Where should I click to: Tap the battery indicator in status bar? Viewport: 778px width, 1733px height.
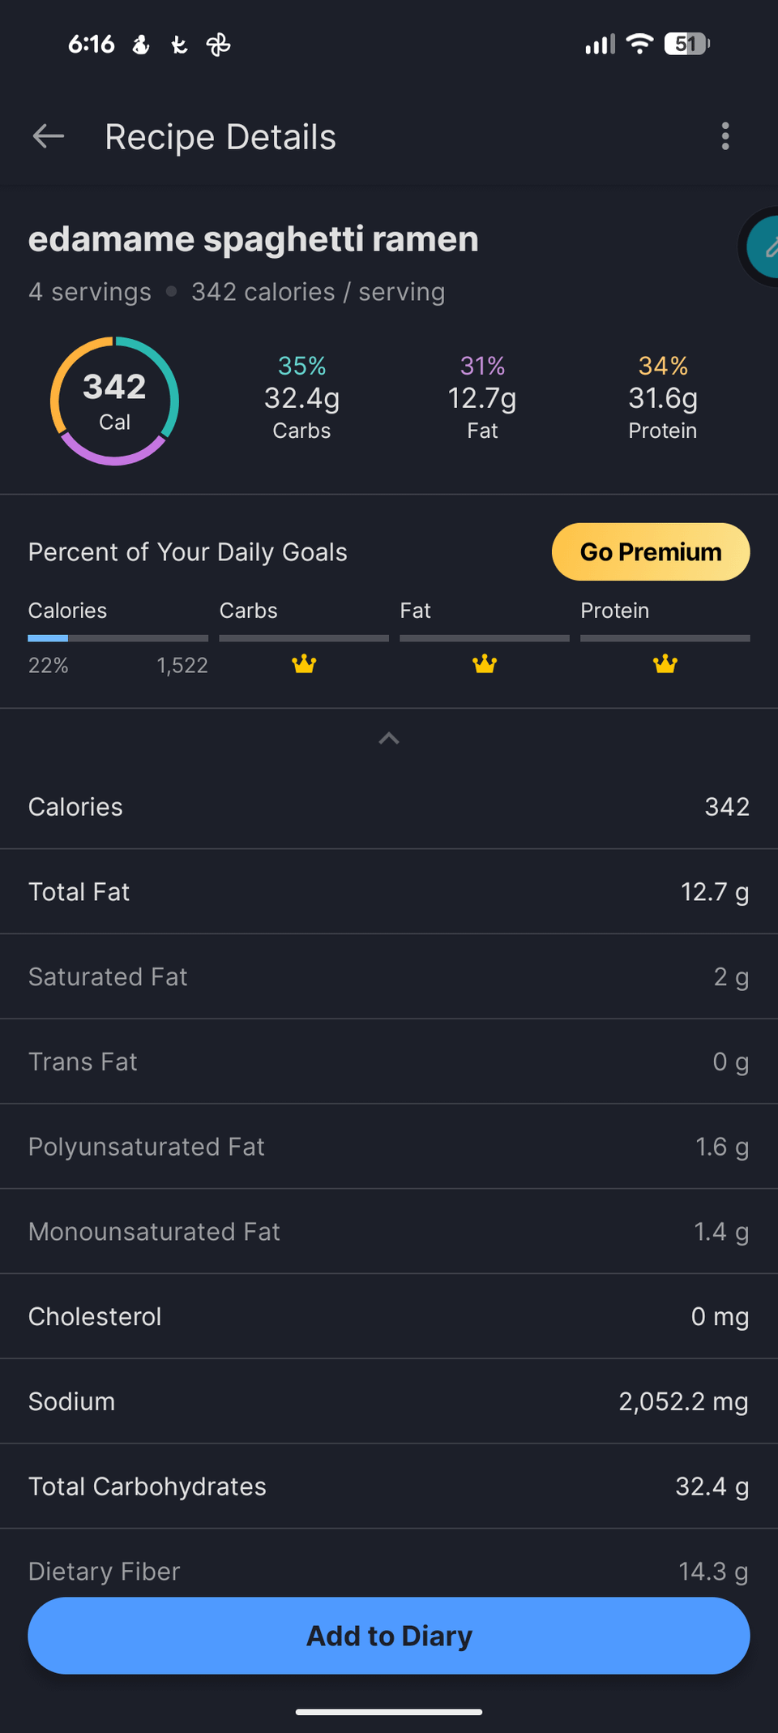click(686, 44)
